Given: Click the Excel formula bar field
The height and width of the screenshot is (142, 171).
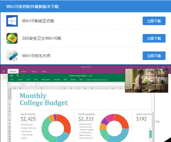Looking at the screenshot, I should [x=82, y=85].
